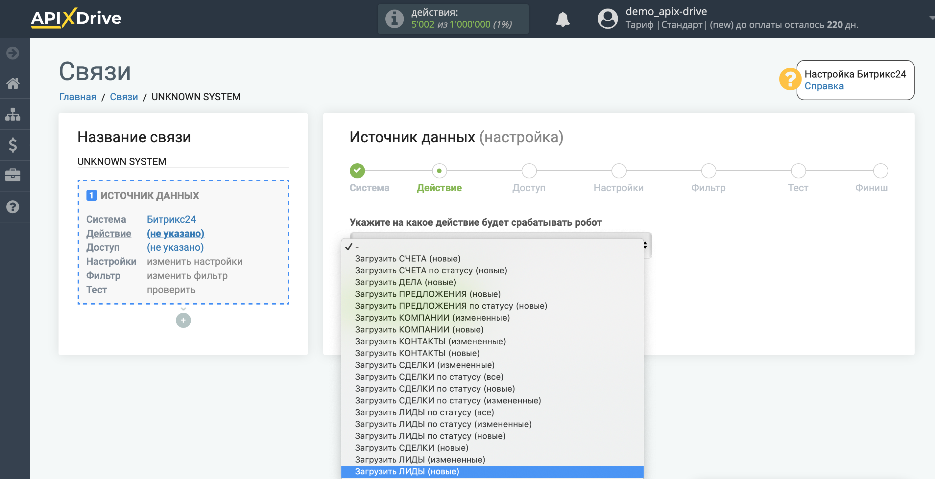Open briefcase icon in sidebar
The width and height of the screenshot is (935, 479).
coord(13,175)
